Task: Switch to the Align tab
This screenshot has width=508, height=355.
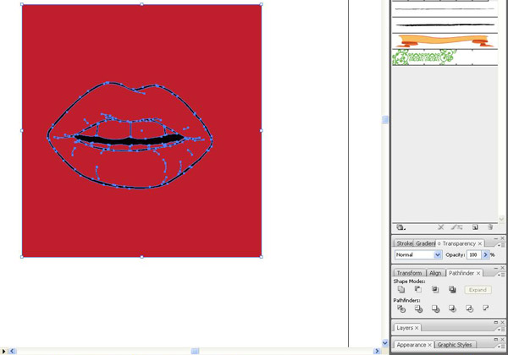Action: point(435,273)
